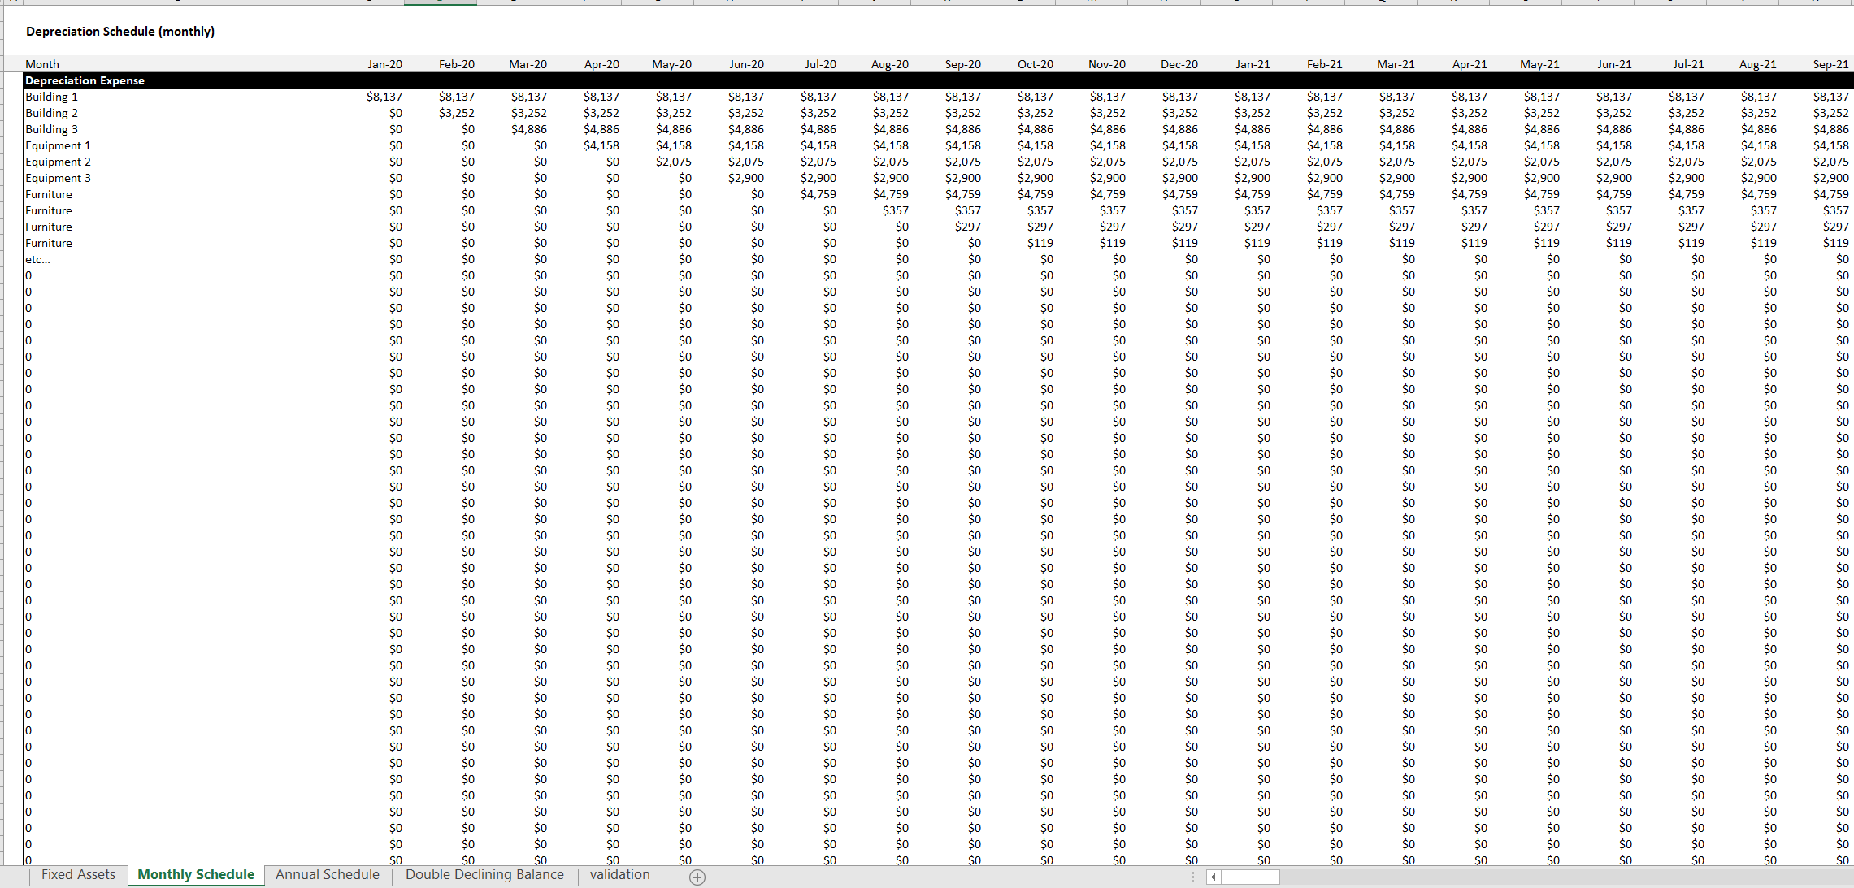This screenshot has width=1854, height=888.
Task: Select the Equipment 3 label cell
Action: [58, 178]
